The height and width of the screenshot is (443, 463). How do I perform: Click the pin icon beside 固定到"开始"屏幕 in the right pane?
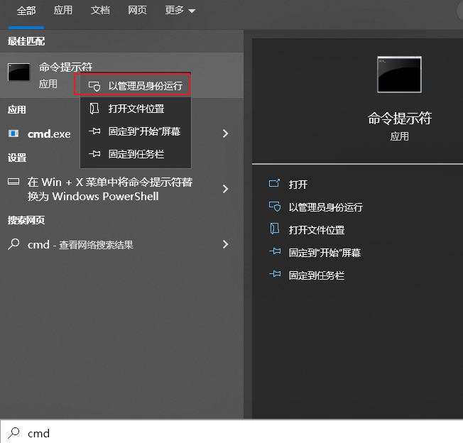275,251
